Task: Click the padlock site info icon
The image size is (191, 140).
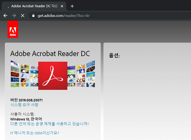Action: [x=33, y=16]
